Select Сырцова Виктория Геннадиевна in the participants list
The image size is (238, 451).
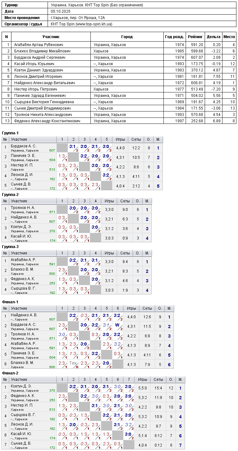(44, 102)
